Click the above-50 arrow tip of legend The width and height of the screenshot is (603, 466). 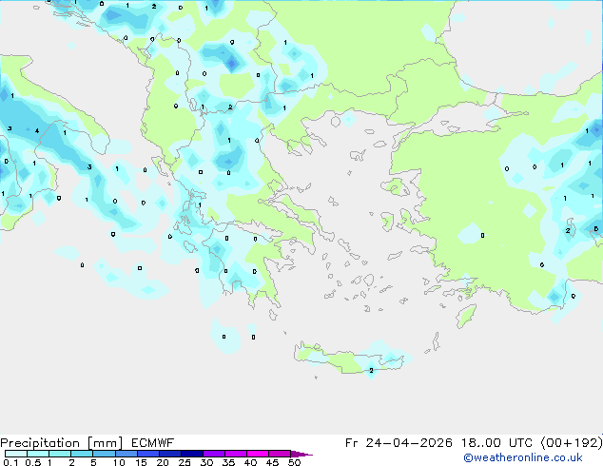pyautogui.click(x=301, y=454)
